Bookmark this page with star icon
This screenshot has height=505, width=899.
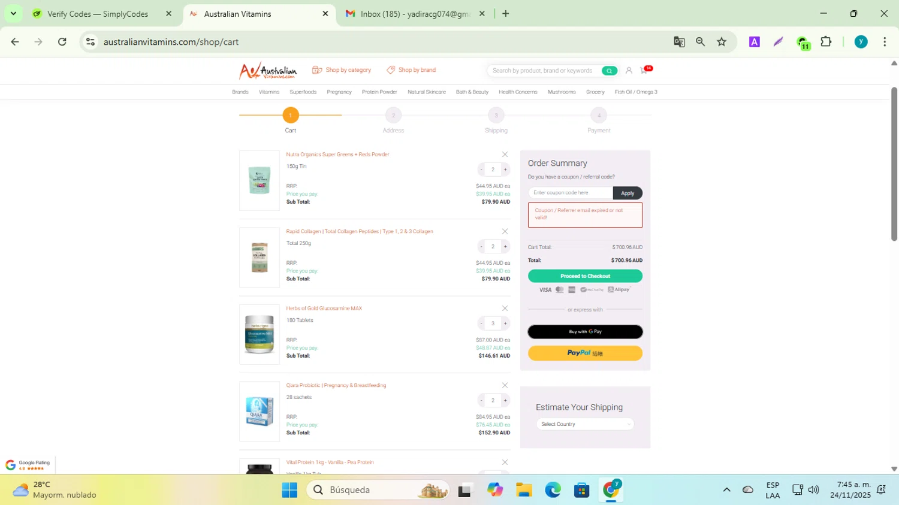coord(722,42)
